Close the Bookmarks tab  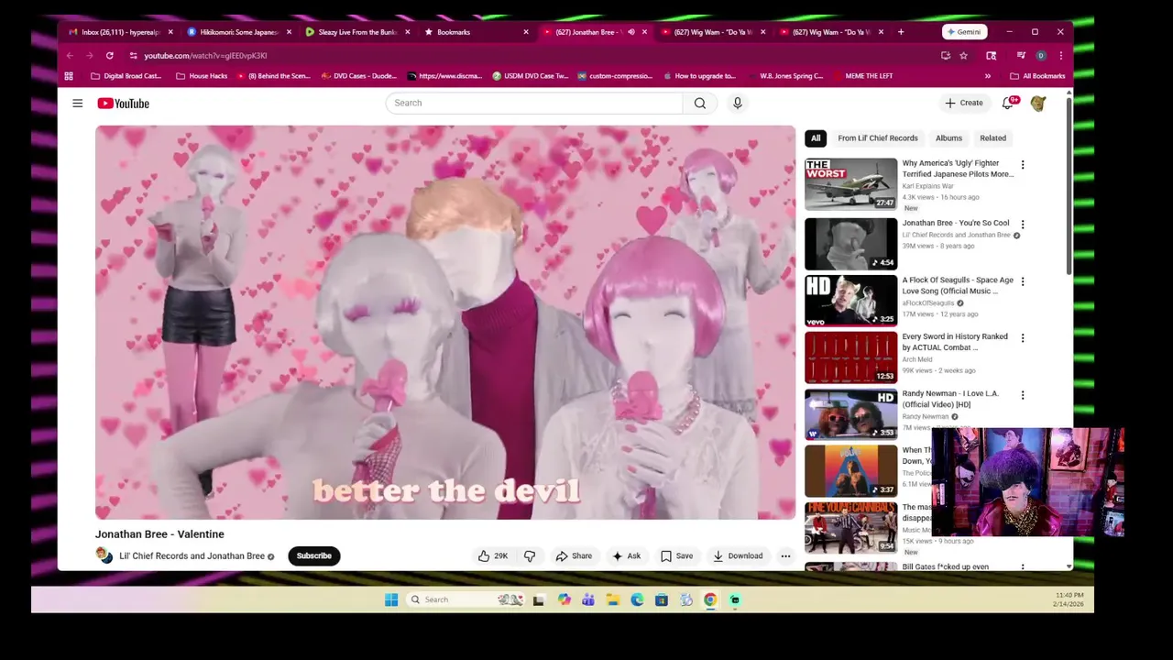526,32
